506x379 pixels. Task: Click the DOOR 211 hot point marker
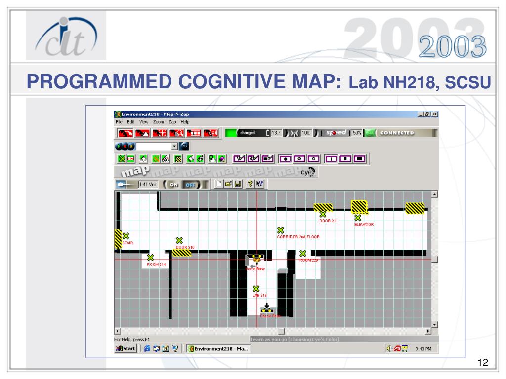click(323, 214)
